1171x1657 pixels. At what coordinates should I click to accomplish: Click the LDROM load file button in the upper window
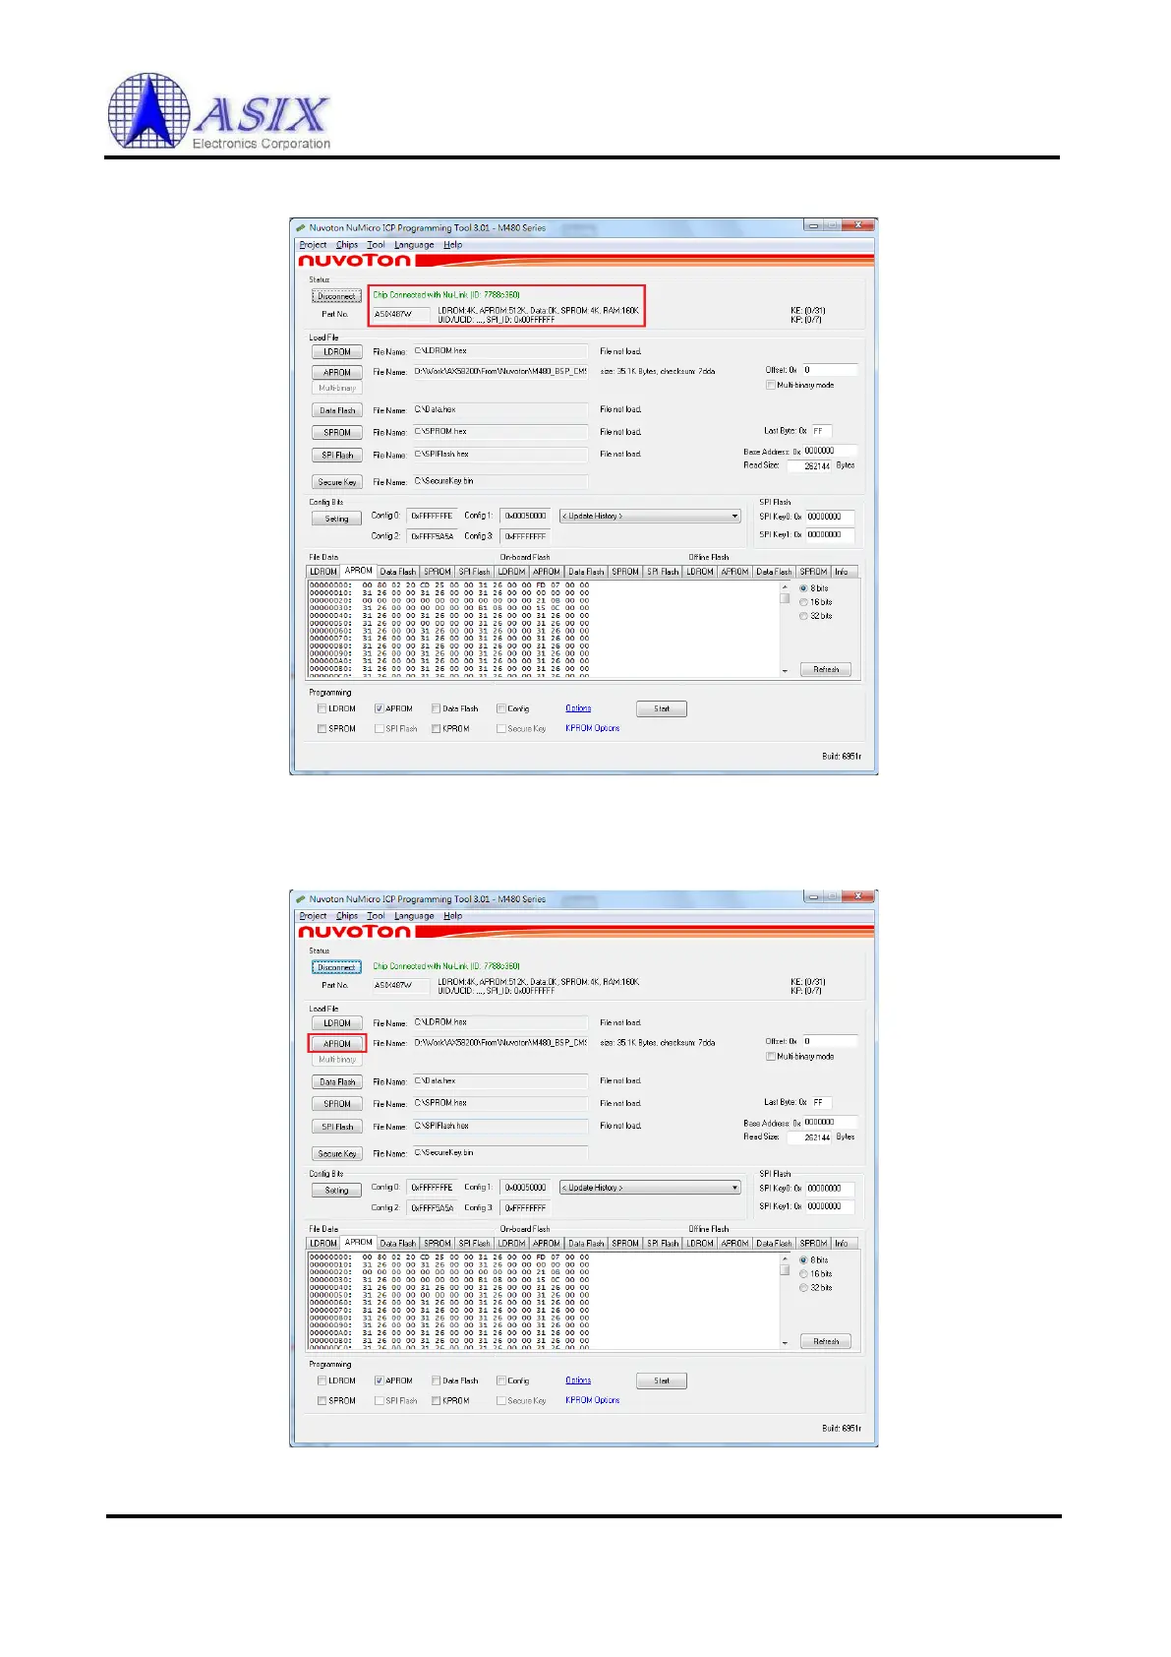(x=337, y=352)
